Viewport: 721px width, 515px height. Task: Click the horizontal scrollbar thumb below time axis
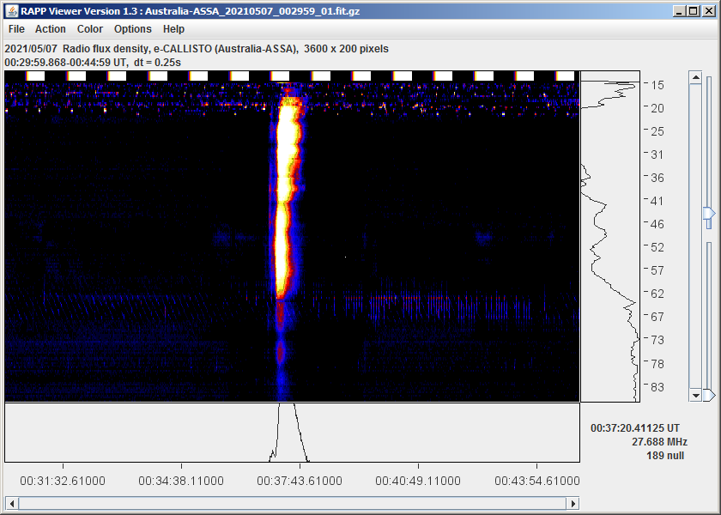click(292, 503)
